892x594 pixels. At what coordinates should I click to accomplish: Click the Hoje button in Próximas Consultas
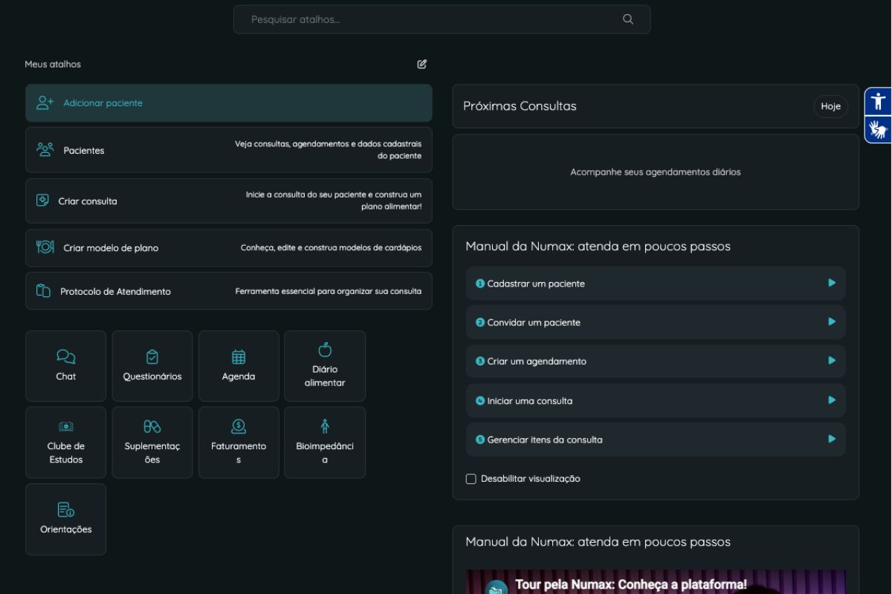[830, 106]
